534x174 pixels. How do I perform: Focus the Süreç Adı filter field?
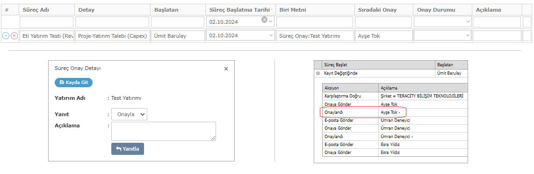pyautogui.click(x=47, y=22)
